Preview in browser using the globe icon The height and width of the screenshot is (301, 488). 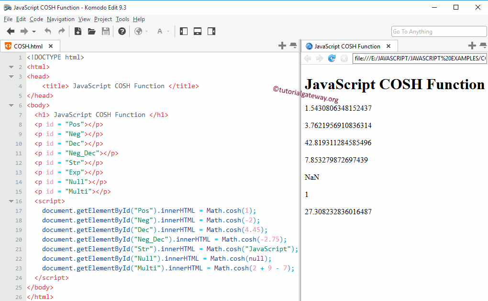pos(137,31)
